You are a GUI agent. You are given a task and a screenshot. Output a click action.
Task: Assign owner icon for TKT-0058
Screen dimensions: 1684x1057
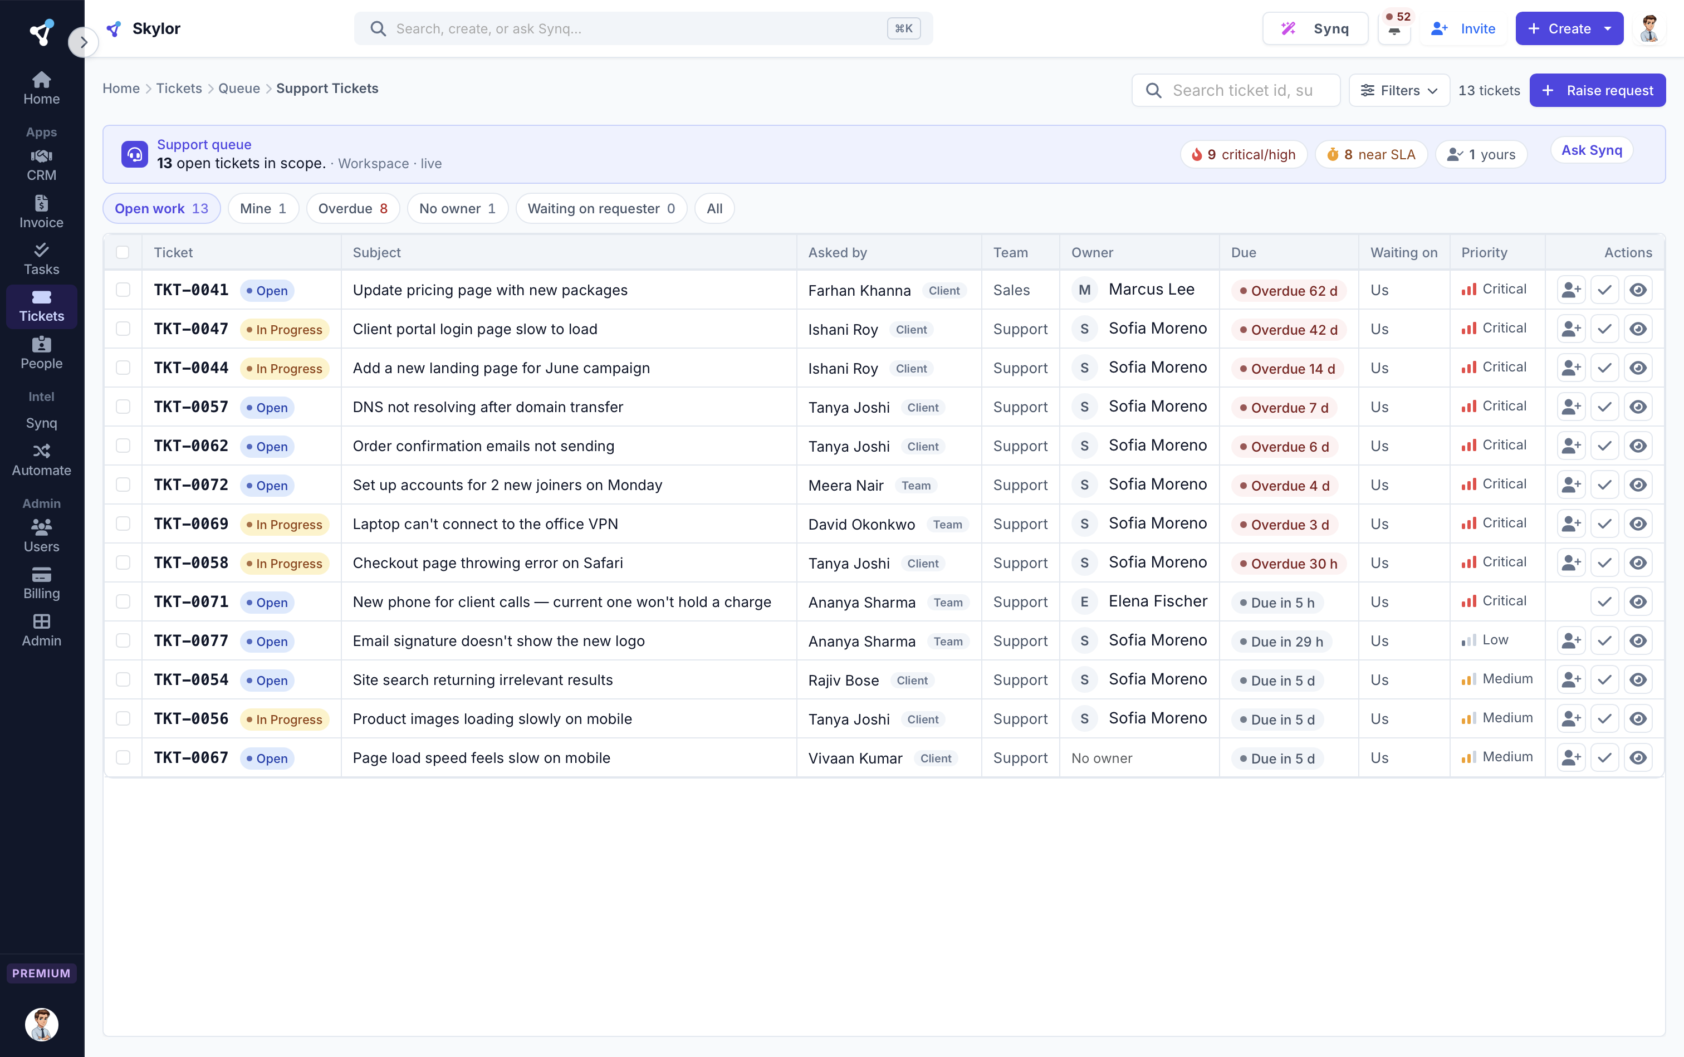pyautogui.click(x=1571, y=563)
